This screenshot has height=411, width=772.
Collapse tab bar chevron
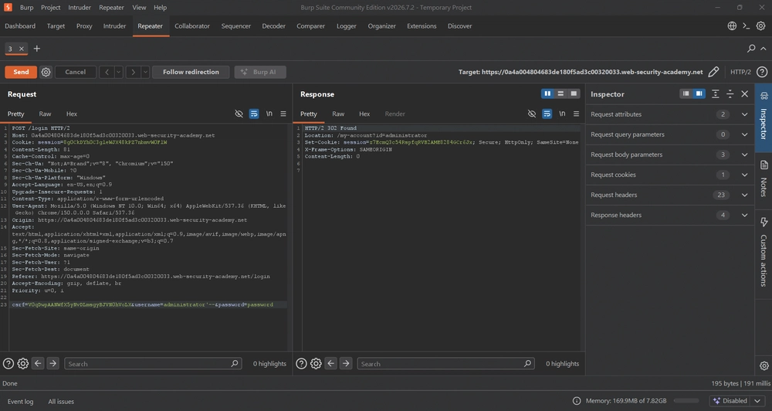coord(764,49)
